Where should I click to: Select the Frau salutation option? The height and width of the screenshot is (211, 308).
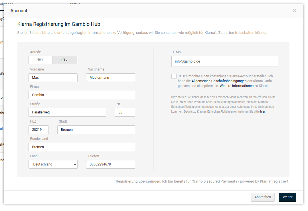click(x=64, y=60)
